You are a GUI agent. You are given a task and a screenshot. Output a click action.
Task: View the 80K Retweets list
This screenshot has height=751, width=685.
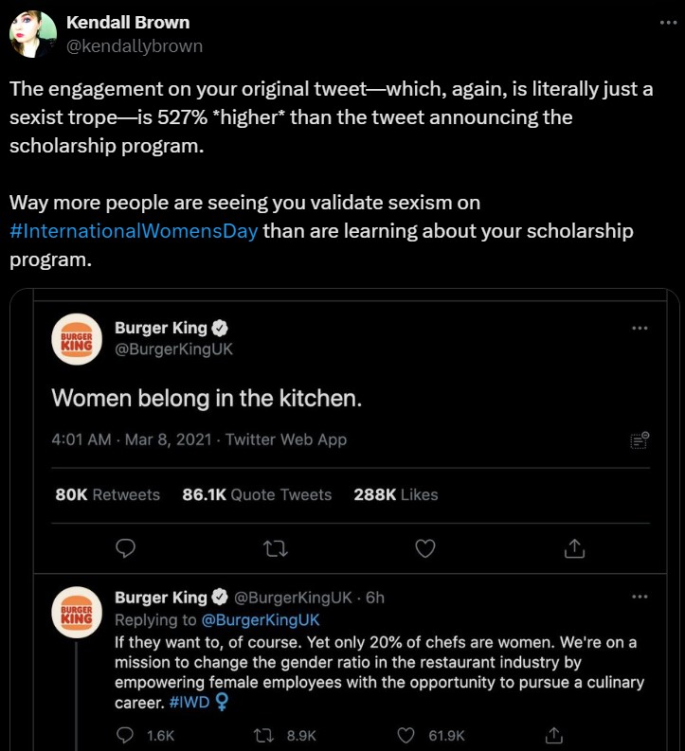108,494
